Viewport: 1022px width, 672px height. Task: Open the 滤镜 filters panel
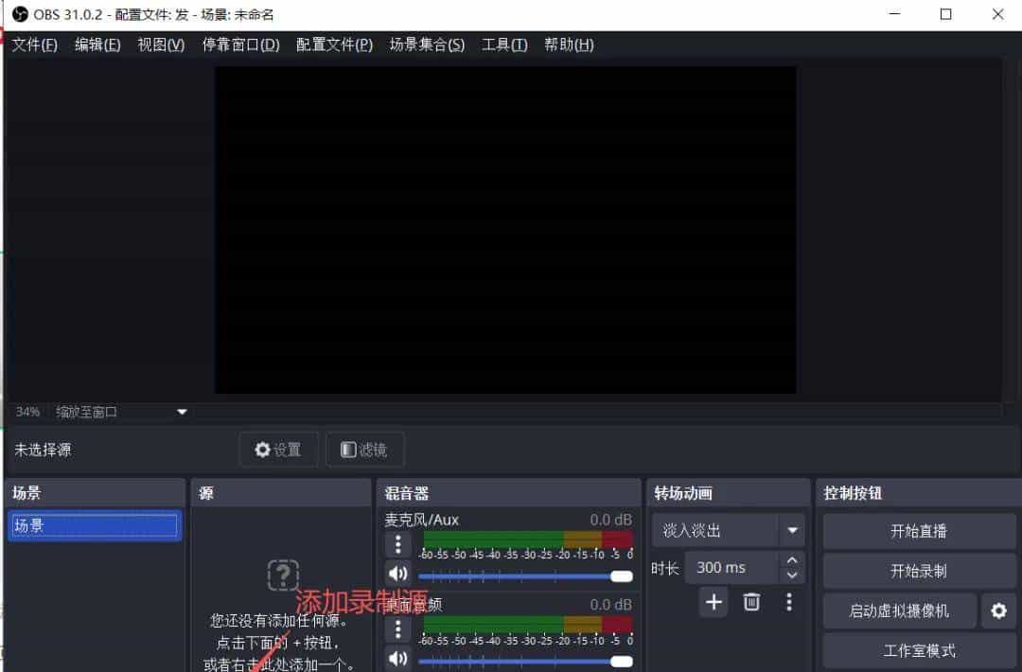click(x=365, y=450)
